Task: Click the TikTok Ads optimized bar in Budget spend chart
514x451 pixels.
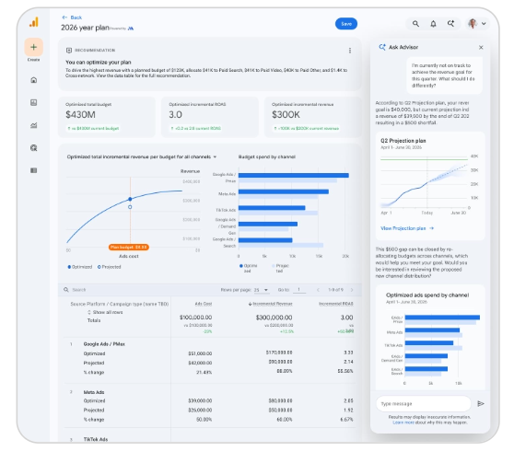Action: (272, 208)
